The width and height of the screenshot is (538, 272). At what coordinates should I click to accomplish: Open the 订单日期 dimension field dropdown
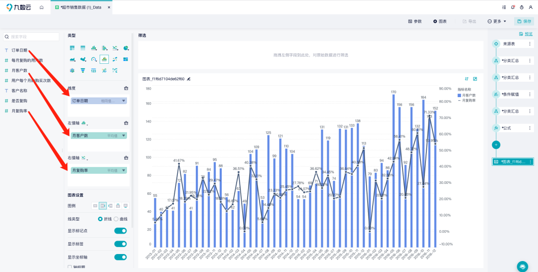[124, 101]
